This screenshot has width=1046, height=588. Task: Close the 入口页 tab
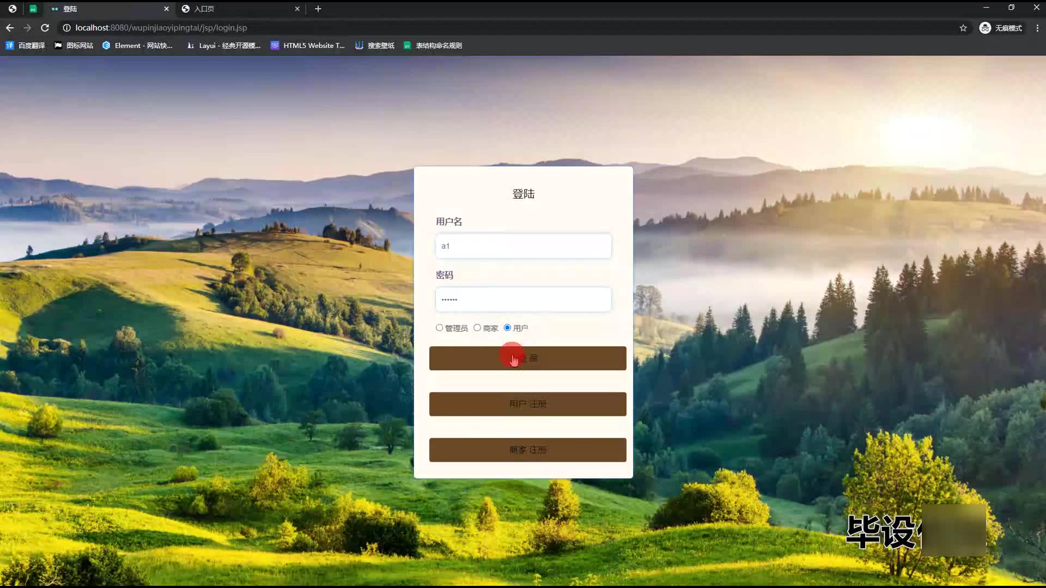tap(297, 9)
